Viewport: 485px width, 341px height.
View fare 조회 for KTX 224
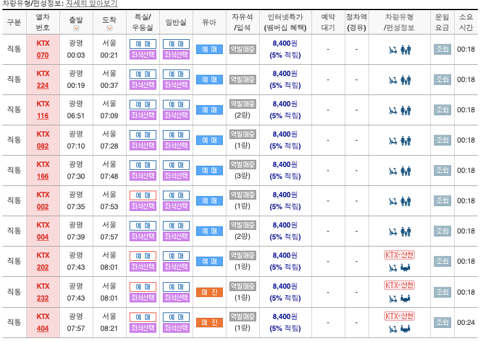(442, 80)
